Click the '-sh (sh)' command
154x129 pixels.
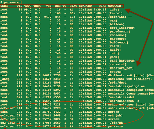click(115, 116)
